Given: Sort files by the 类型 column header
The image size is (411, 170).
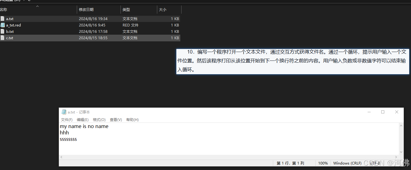Looking at the screenshot, I should click(x=139, y=10).
